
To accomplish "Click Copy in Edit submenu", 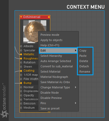I will point(85,51).
